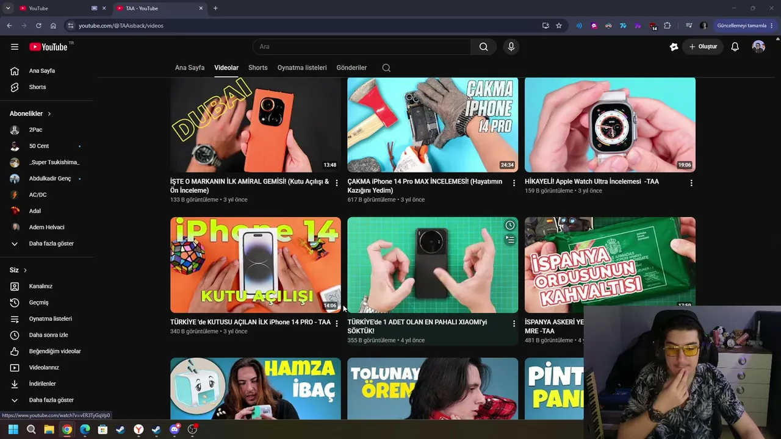Open the browser extensions puzzle icon

pyautogui.click(x=667, y=26)
